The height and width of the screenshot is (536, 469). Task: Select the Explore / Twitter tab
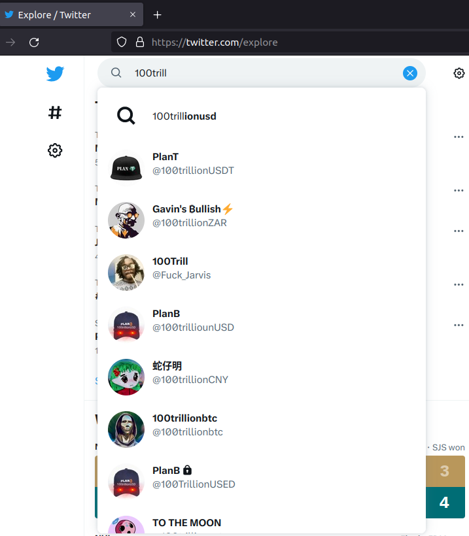(x=71, y=14)
